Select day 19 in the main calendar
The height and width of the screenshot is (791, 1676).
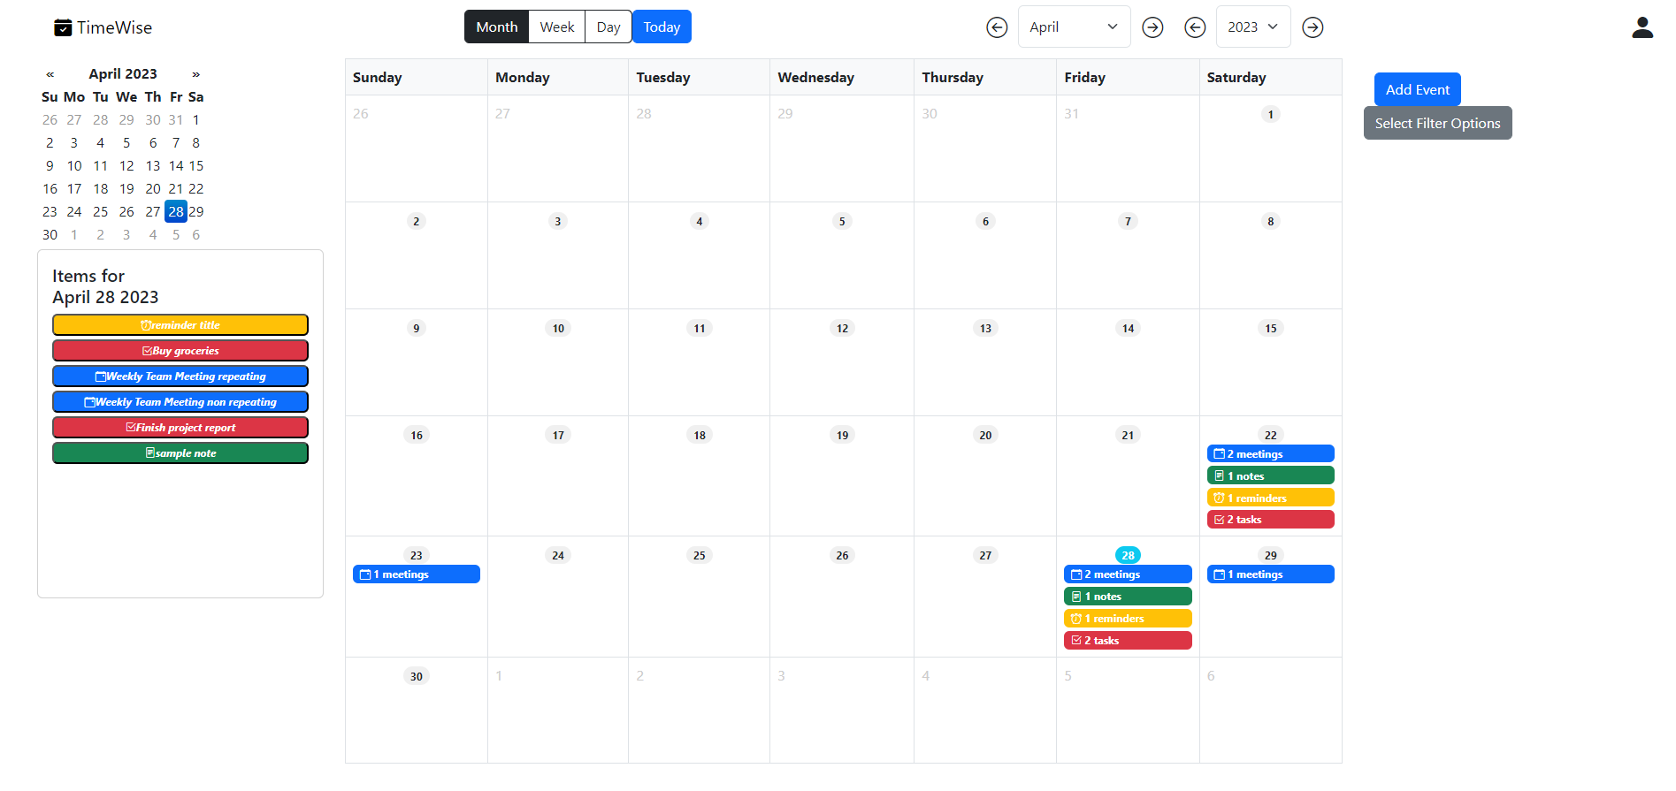(842, 435)
